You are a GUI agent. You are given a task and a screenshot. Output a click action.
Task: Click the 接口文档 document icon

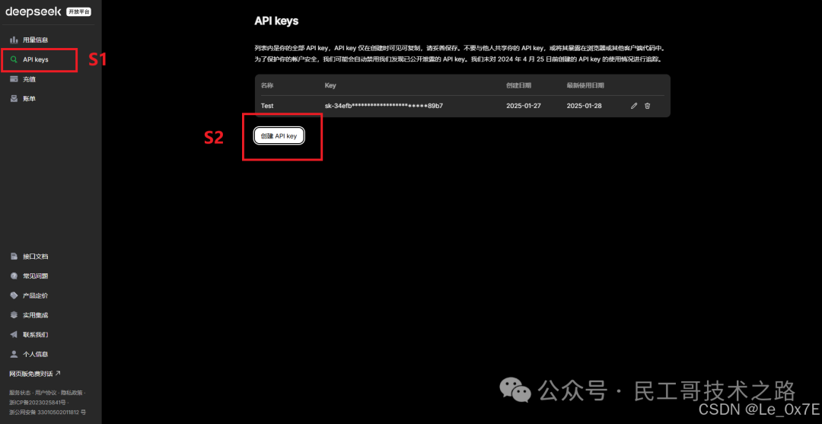[14, 257]
